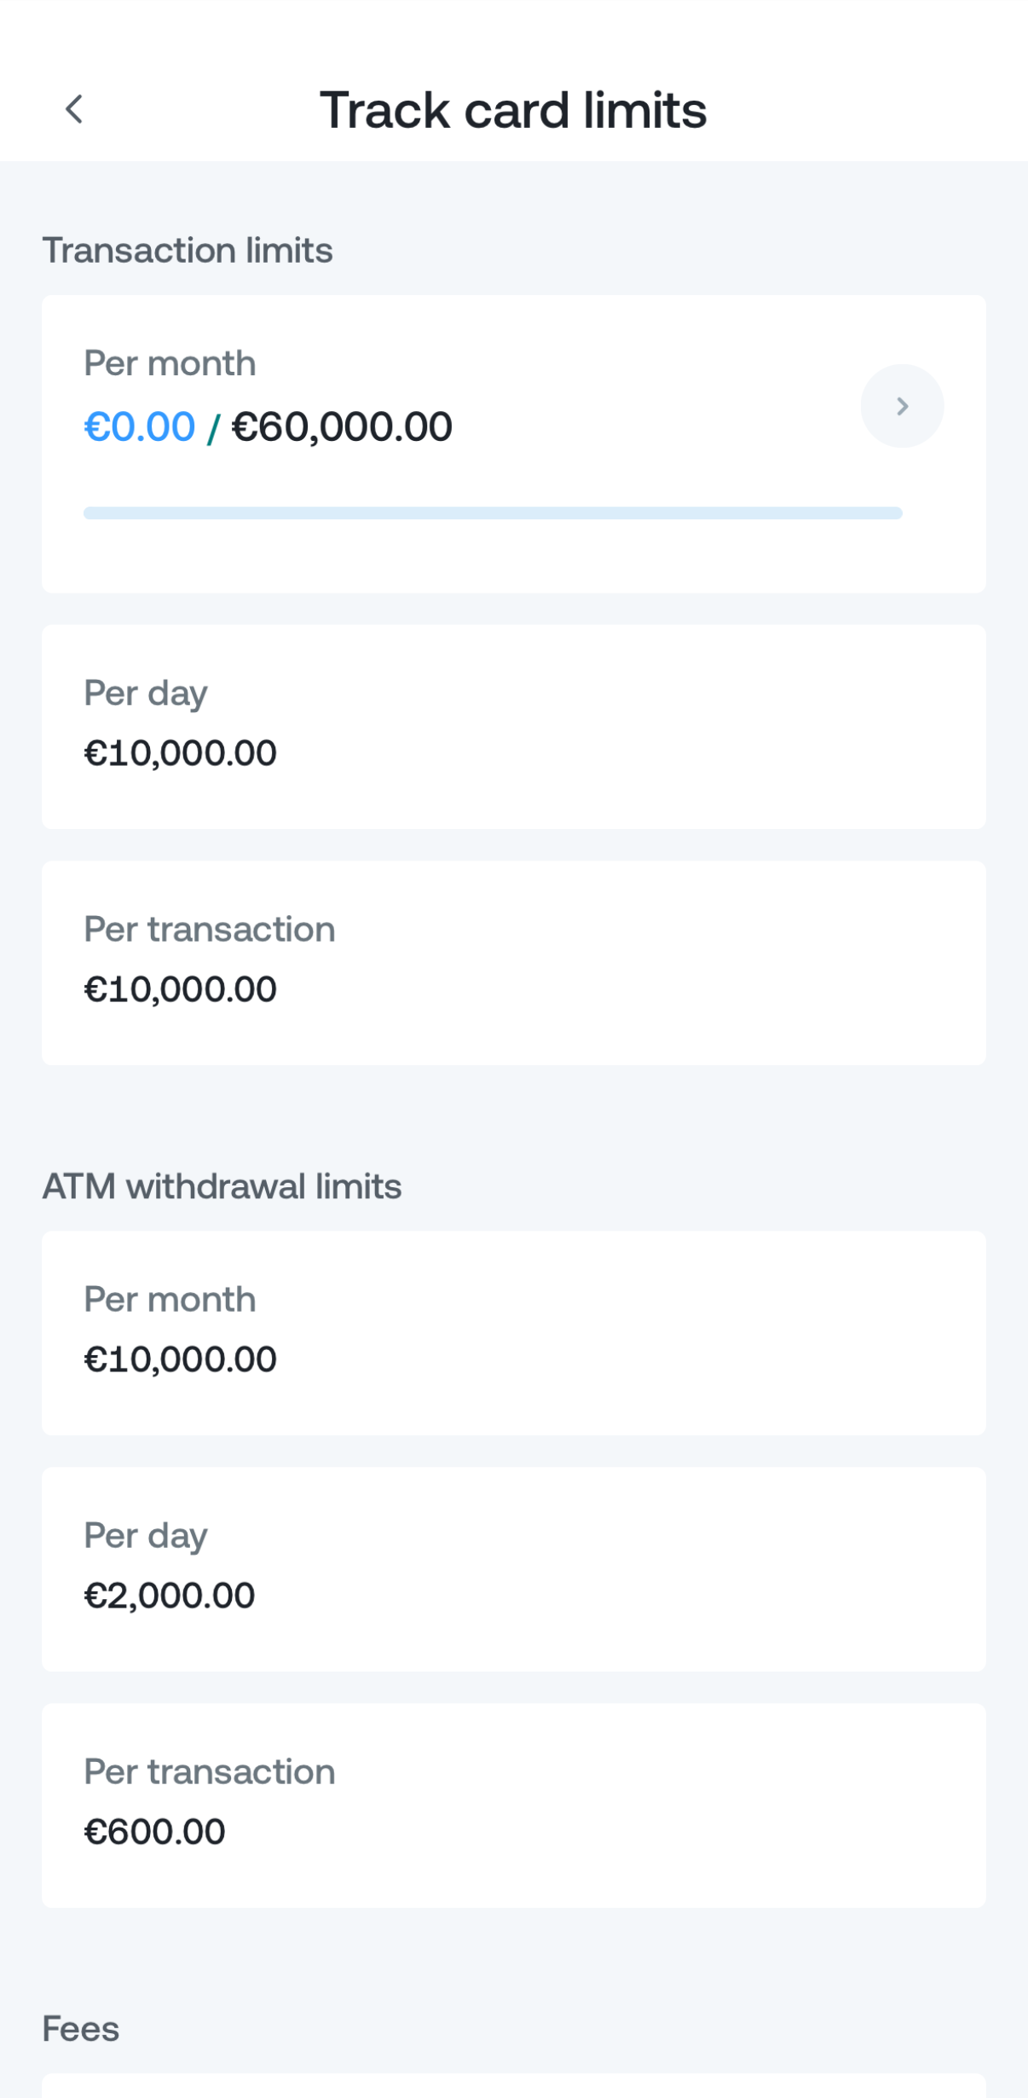Tap the blue €0.00 spent amount
The image size is (1028, 2098).
pos(140,427)
